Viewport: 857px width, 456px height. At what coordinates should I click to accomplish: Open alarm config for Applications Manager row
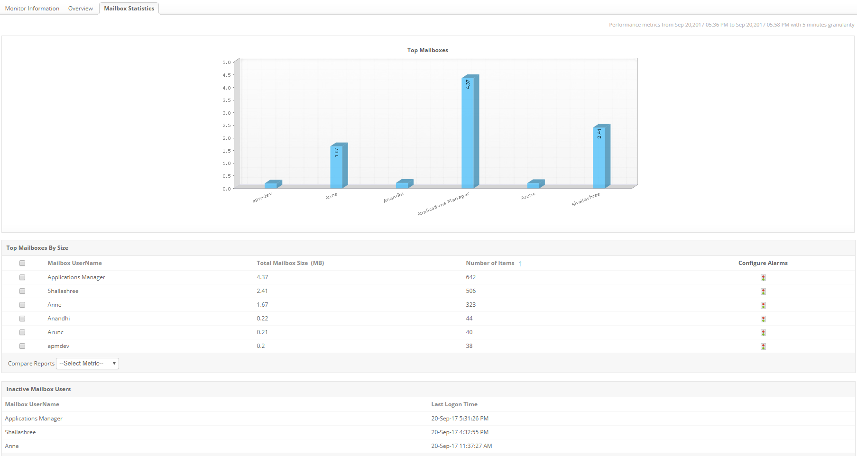[x=763, y=278]
